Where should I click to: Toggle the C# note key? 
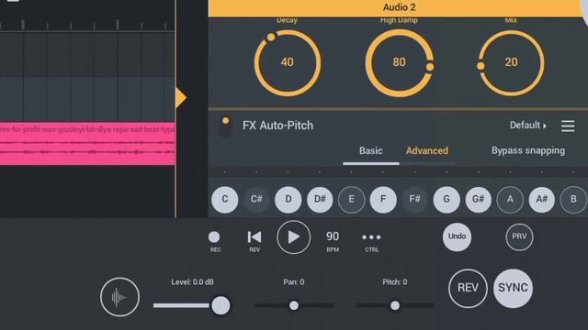point(256,199)
